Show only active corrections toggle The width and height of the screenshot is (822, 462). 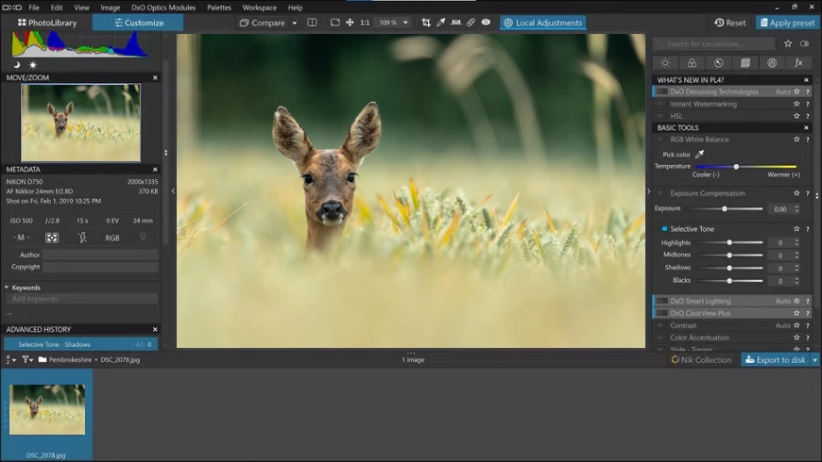[x=805, y=44]
